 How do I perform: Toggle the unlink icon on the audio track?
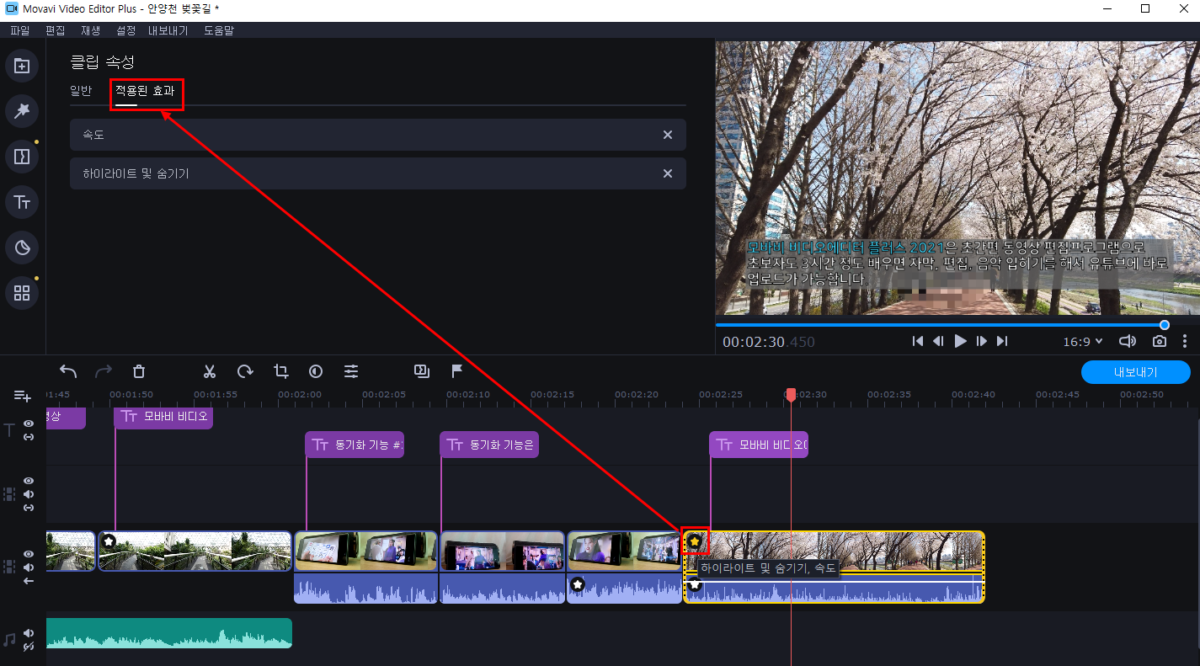pyautogui.click(x=29, y=647)
